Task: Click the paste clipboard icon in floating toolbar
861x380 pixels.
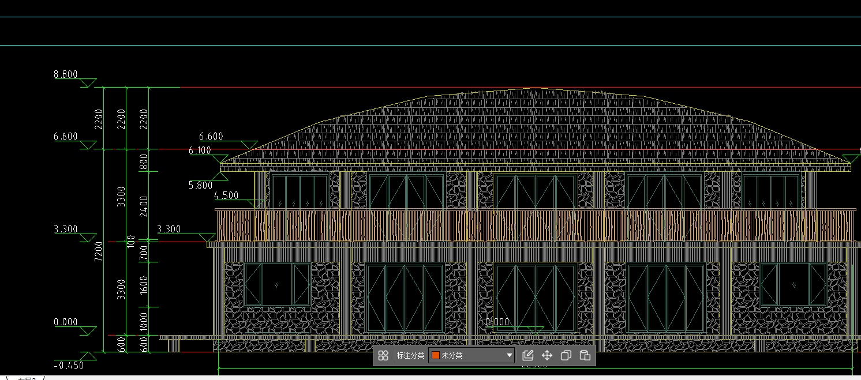Action: pos(585,355)
